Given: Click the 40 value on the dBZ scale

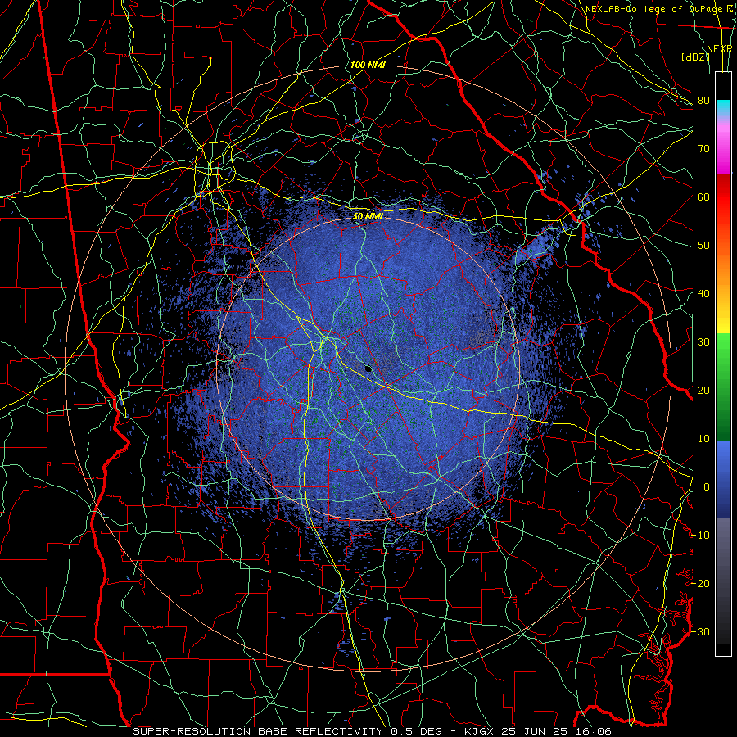Looking at the screenshot, I should pyautogui.click(x=703, y=294).
